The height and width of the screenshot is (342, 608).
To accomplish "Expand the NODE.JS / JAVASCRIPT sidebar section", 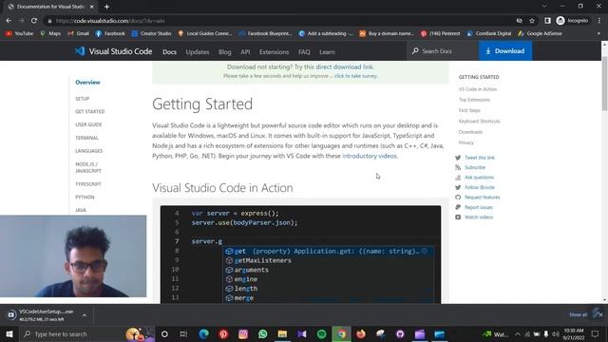I will pyautogui.click(x=88, y=167).
